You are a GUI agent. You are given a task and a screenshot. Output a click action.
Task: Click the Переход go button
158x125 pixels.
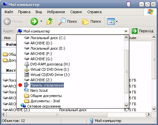(x=143, y=31)
